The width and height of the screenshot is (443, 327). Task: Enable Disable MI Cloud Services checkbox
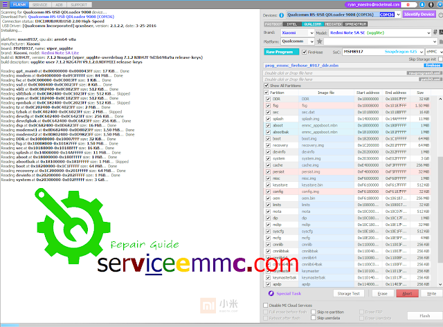(266, 306)
